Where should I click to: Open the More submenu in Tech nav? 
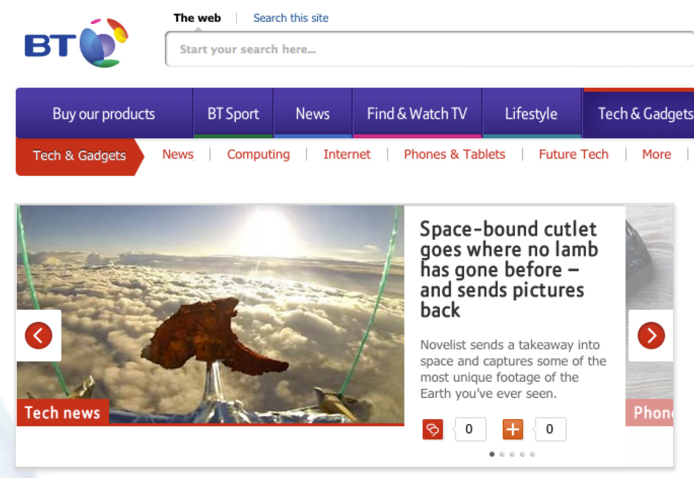tap(656, 154)
